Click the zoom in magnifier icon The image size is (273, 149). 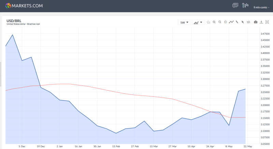click(214, 22)
